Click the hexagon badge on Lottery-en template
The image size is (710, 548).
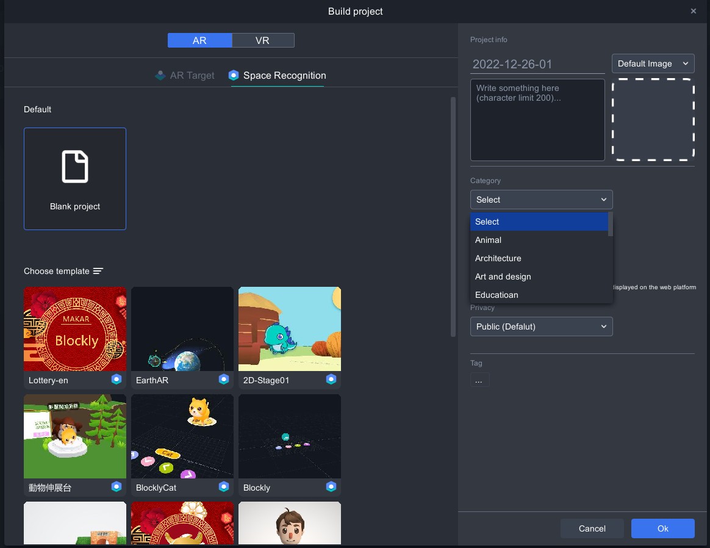117,380
